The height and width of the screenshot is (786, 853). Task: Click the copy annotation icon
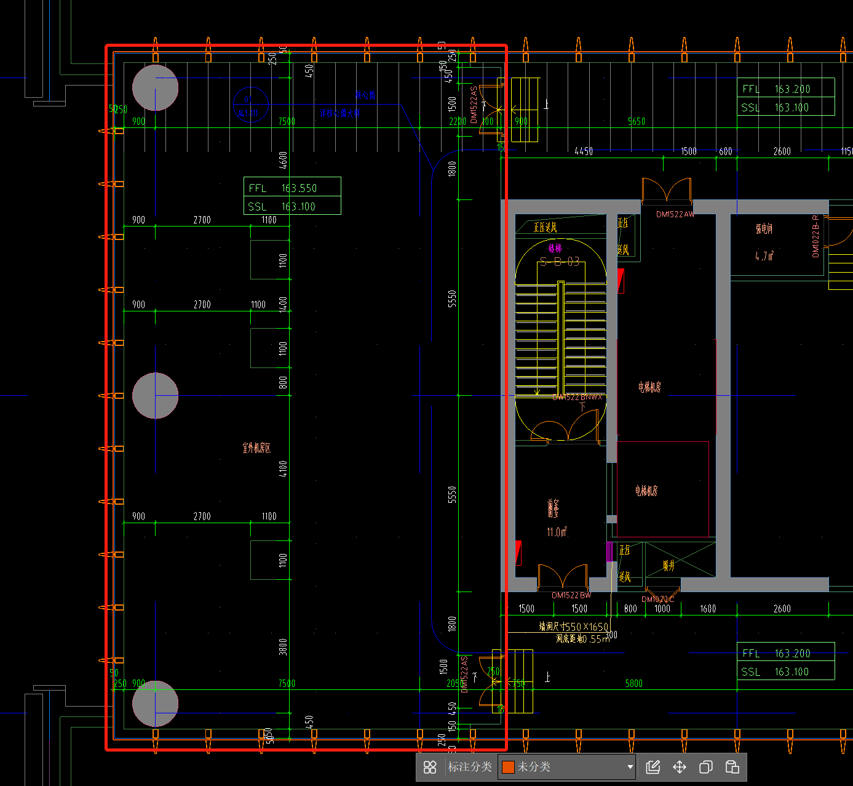[706, 767]
